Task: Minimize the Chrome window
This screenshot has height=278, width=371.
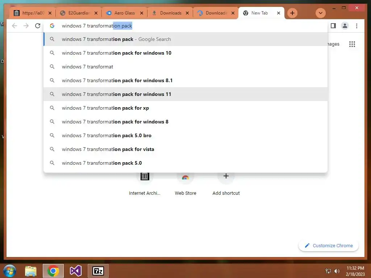Action: 334,8
